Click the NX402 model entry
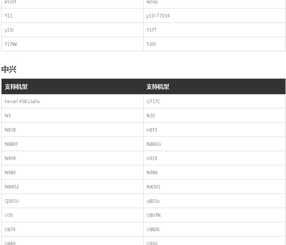The width and height of the screenshot is (286, 245). 12,187
